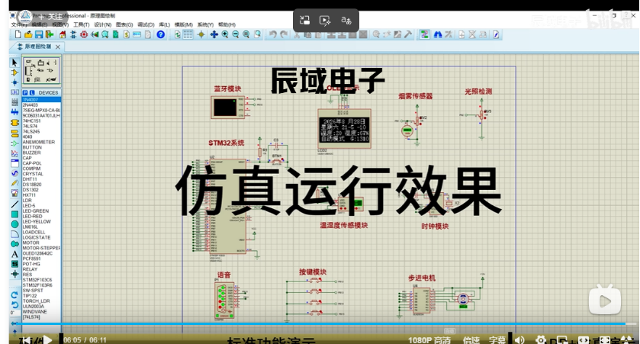The height and width of the screenshot is (344, 640).
Task: Open a project with the folder icon
Action: click(28, 34)
